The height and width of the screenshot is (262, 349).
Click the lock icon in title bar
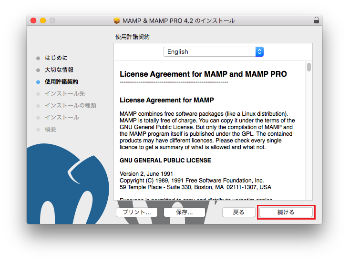pyautogui.click(x=316, y=20)
